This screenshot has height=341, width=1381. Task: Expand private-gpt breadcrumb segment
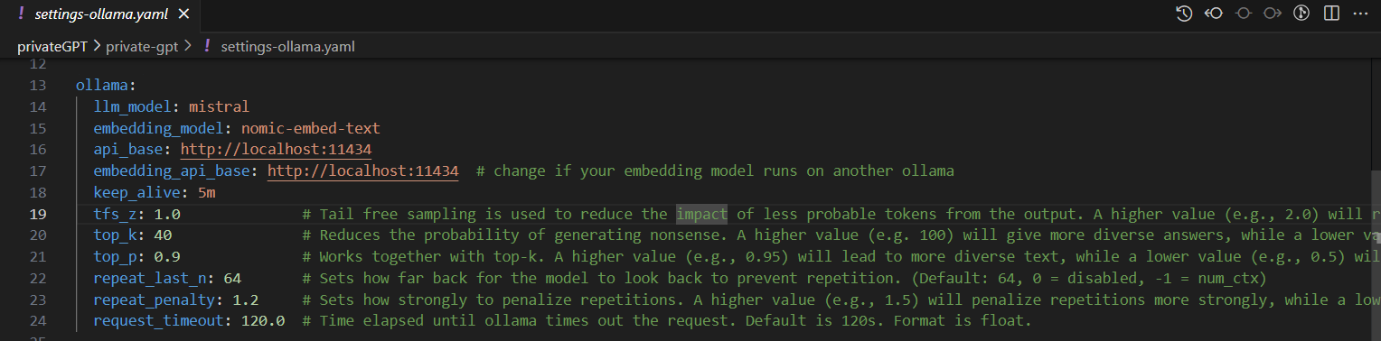[143, 46]
